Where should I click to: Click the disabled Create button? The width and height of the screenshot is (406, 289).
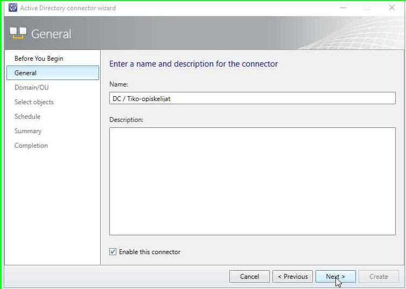pos(379,276)
